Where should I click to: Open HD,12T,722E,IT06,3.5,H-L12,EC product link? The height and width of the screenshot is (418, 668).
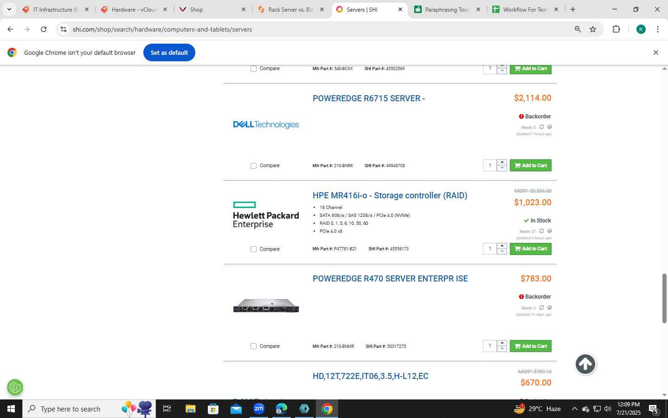click(x=370, y=376)
